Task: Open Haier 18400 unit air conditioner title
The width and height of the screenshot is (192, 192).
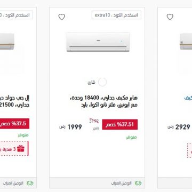Action: click(103, 101)
